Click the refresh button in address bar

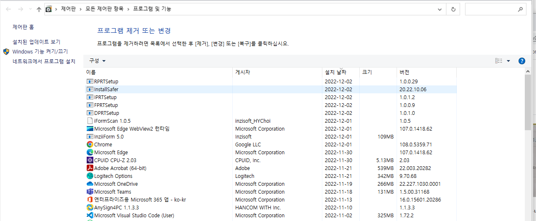pyautogui.click(x=453, y=9)
